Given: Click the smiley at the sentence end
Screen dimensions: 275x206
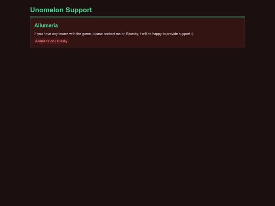Looking at the screenshot, I should coord(192,34).
